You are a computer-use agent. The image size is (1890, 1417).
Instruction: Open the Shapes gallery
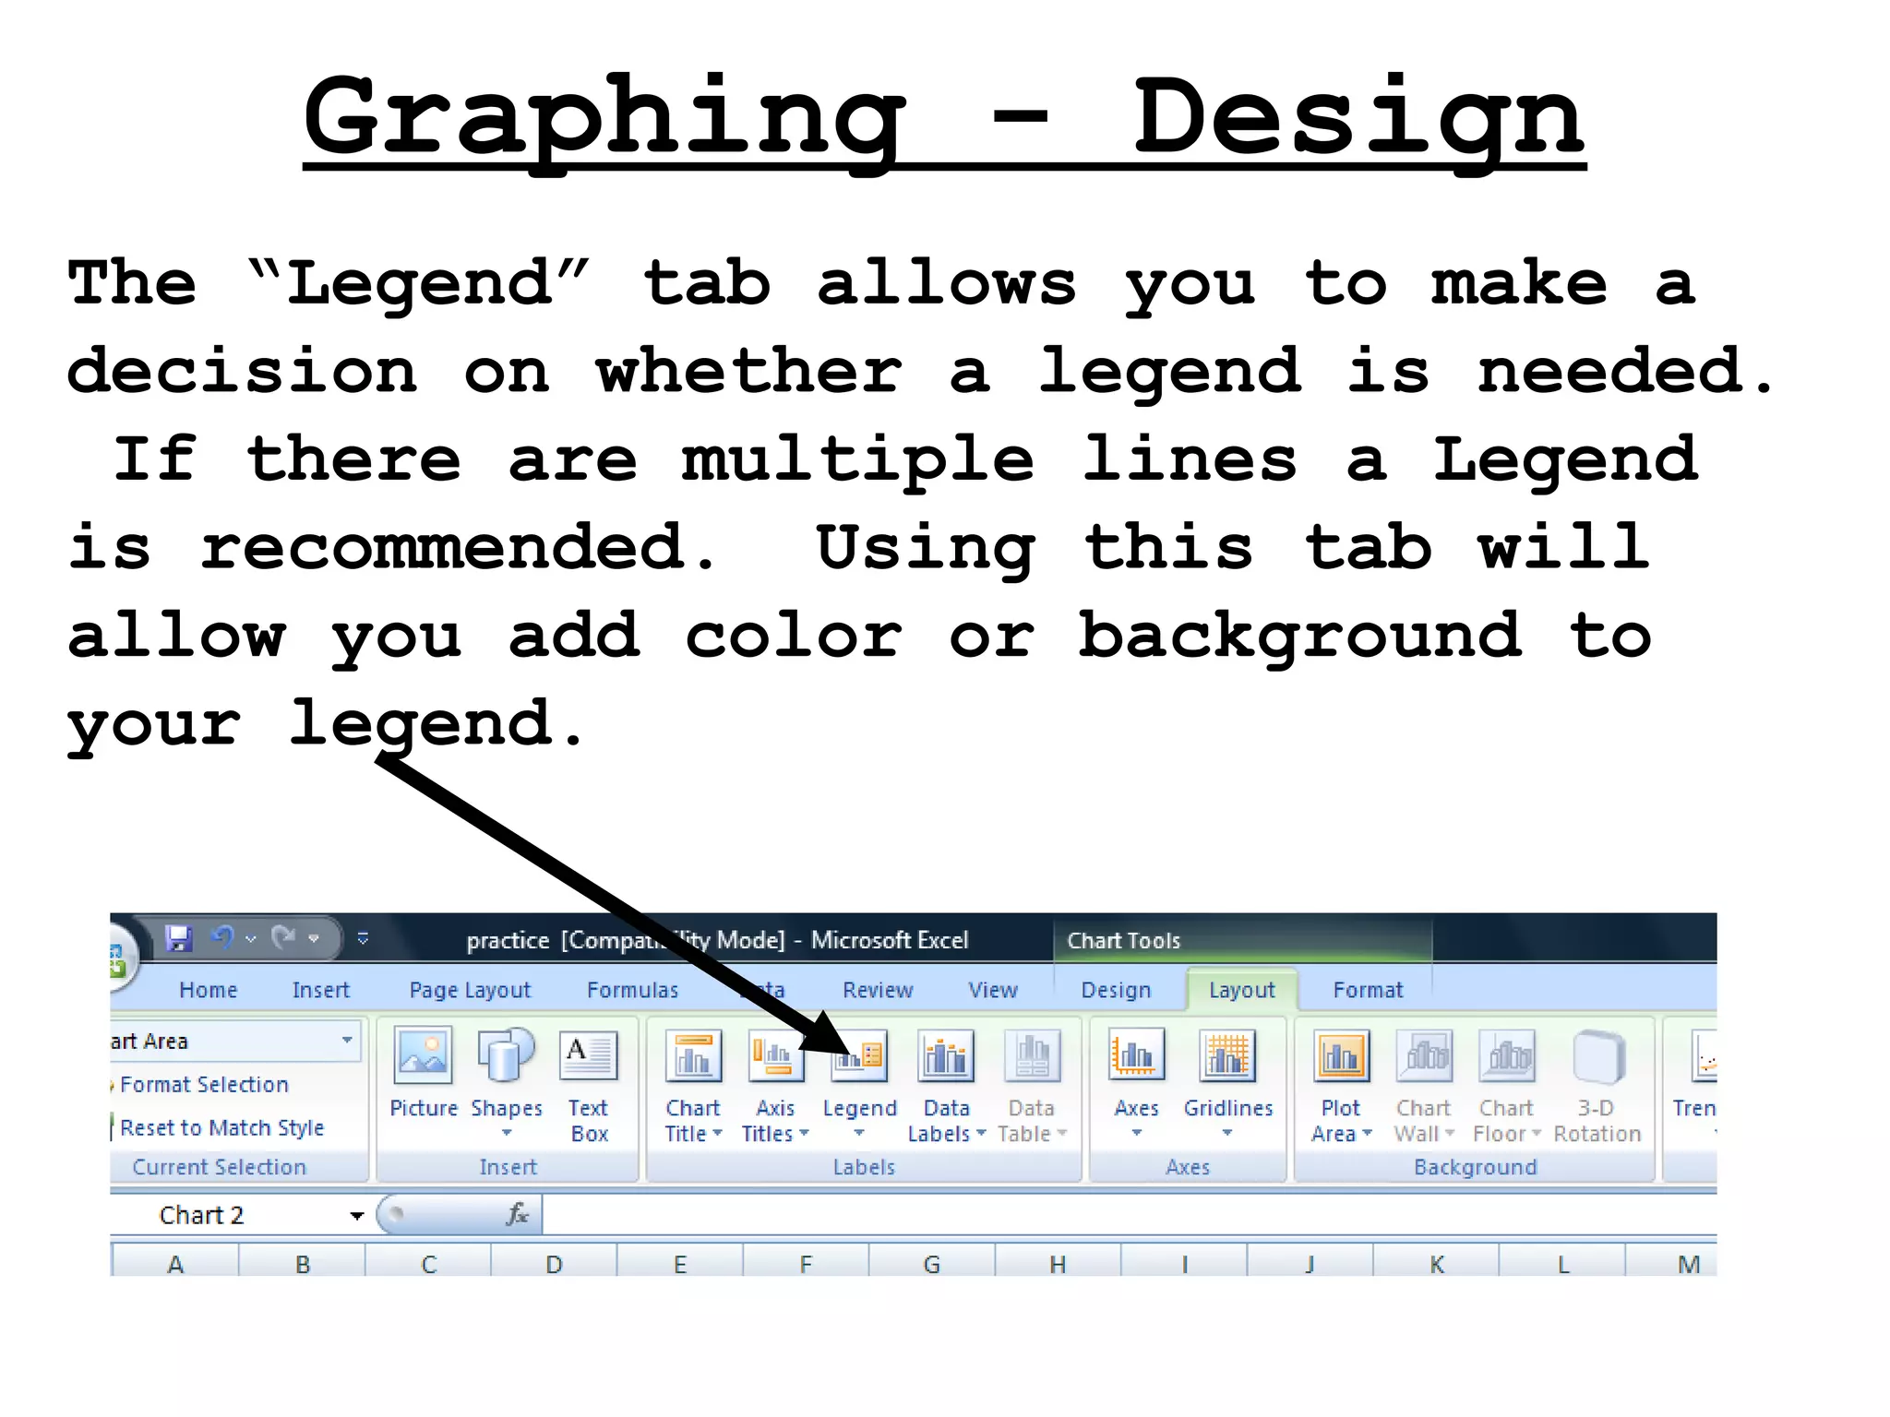pyautogui.click(x=507, y=1084)
